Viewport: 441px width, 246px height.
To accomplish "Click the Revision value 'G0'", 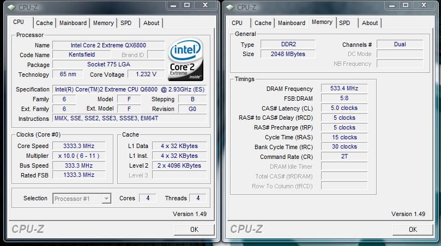I will pos(192,109).
